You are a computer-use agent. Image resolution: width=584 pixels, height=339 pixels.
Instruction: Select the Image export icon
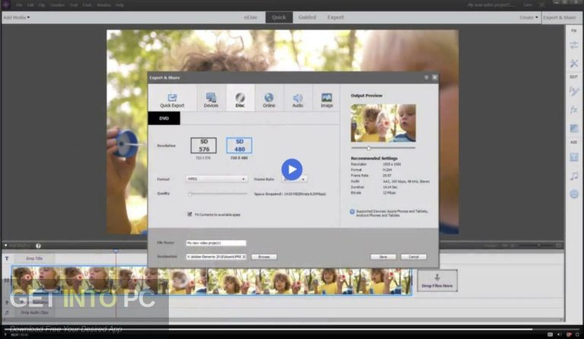[327, 97]
